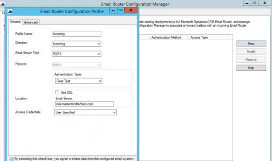Screen dimensions: 272x161
Task: Open the disabled Protocol dropdown
Action: 76,65
